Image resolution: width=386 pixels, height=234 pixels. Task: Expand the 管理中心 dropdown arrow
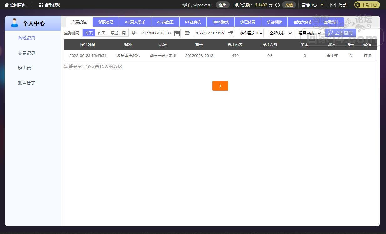point(322,5)
